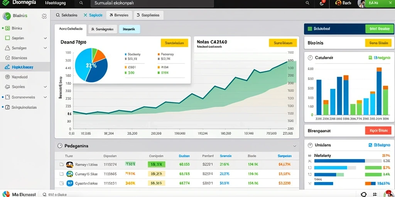The height and width of the screenshot is (197, 395).
Task: Click the eye icon next to Nsyrokod
Action: [7, 77]
